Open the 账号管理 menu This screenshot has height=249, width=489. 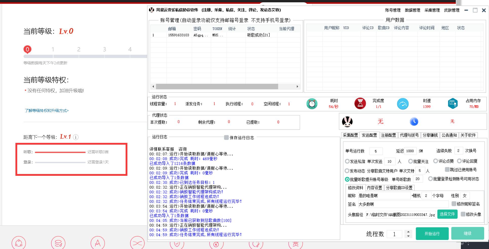click(x=393, y=10)
